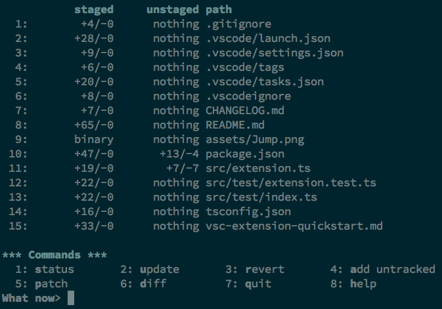Click the tsconfig.json entry

point(248,212)
